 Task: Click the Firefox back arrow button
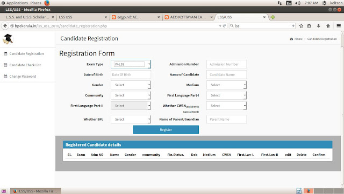5,26
